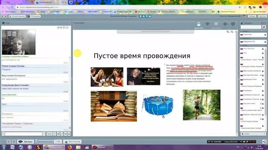This screenshot has height=150, width=268.
Task: Click the pencil icon in chat toolbar
Action: 62,134
